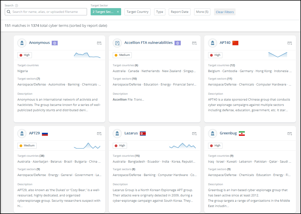Click the APT40 threat actor avatar icon

[213, 43]
